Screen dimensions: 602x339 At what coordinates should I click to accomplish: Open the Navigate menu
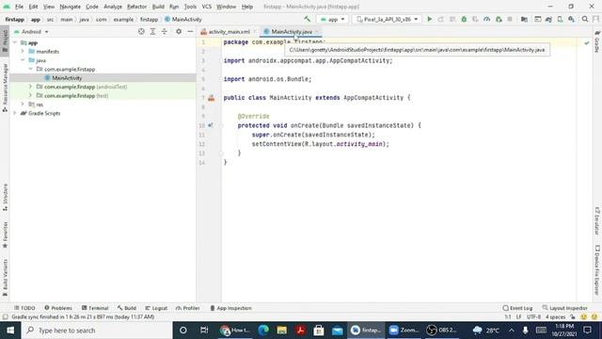70,7
